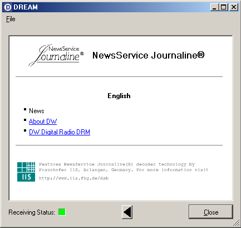Maximize the DREAM window
241x228 pixels.
(224, 7)
